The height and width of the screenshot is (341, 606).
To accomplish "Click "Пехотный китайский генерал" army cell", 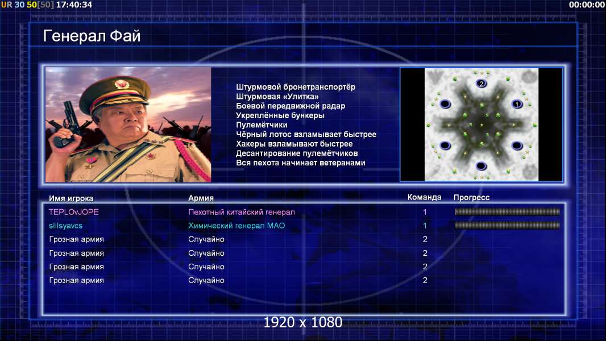I will tap(242, 212).
